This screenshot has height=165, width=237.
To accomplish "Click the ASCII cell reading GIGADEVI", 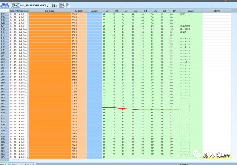I will [191, 26].
